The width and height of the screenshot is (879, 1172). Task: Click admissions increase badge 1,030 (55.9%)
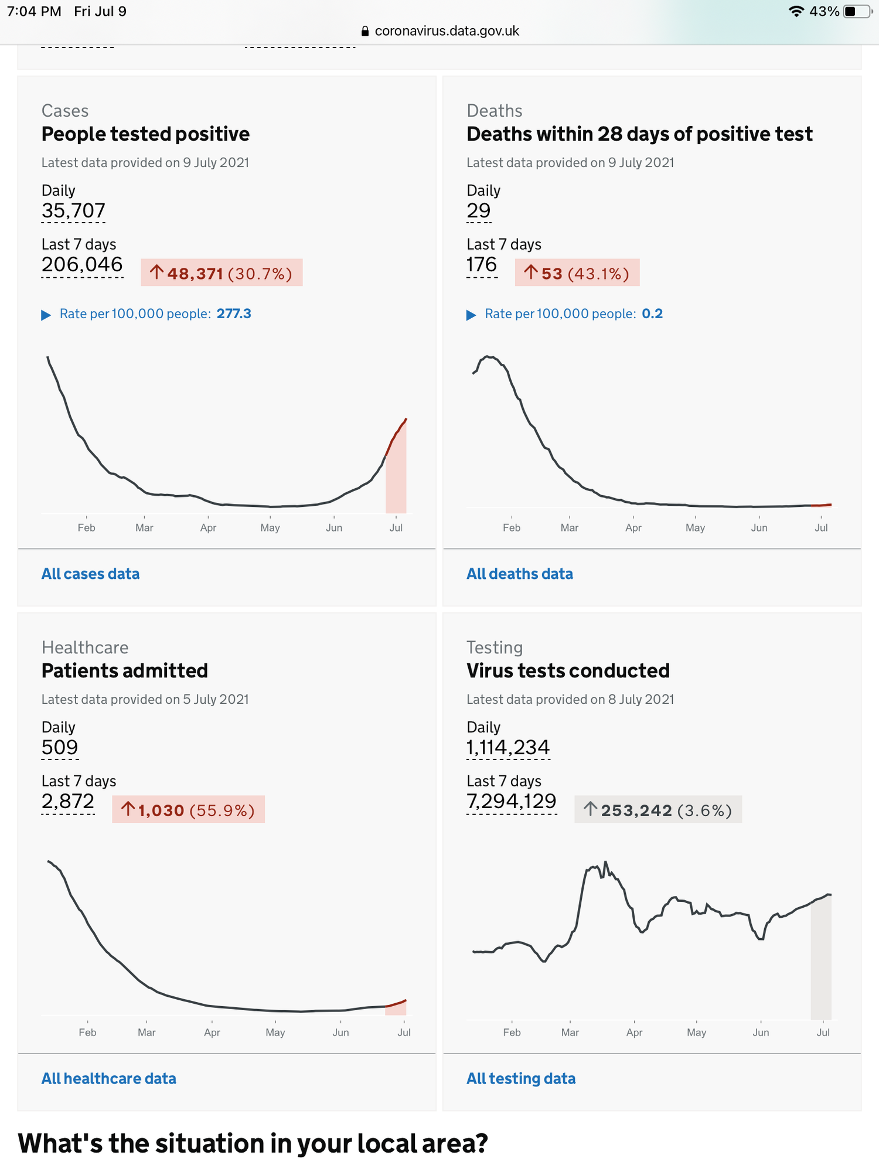[x=188, y=810]
